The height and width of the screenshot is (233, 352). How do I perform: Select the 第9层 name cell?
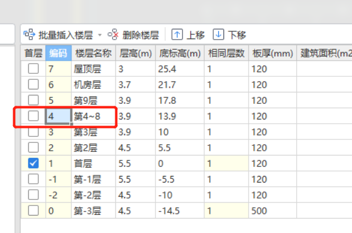click(93, 100)
